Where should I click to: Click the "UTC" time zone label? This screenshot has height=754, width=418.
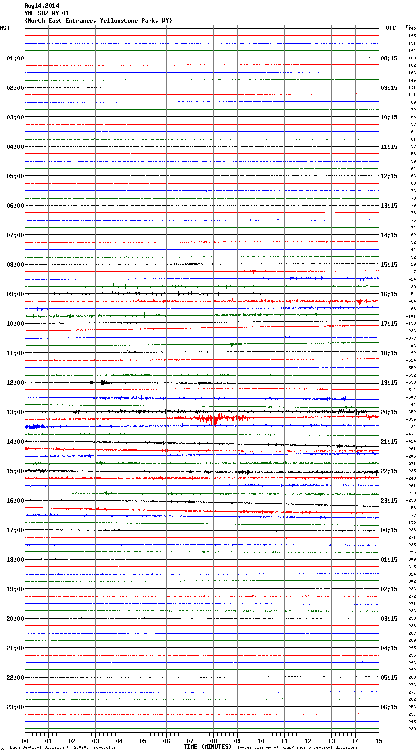coord(391,28)
